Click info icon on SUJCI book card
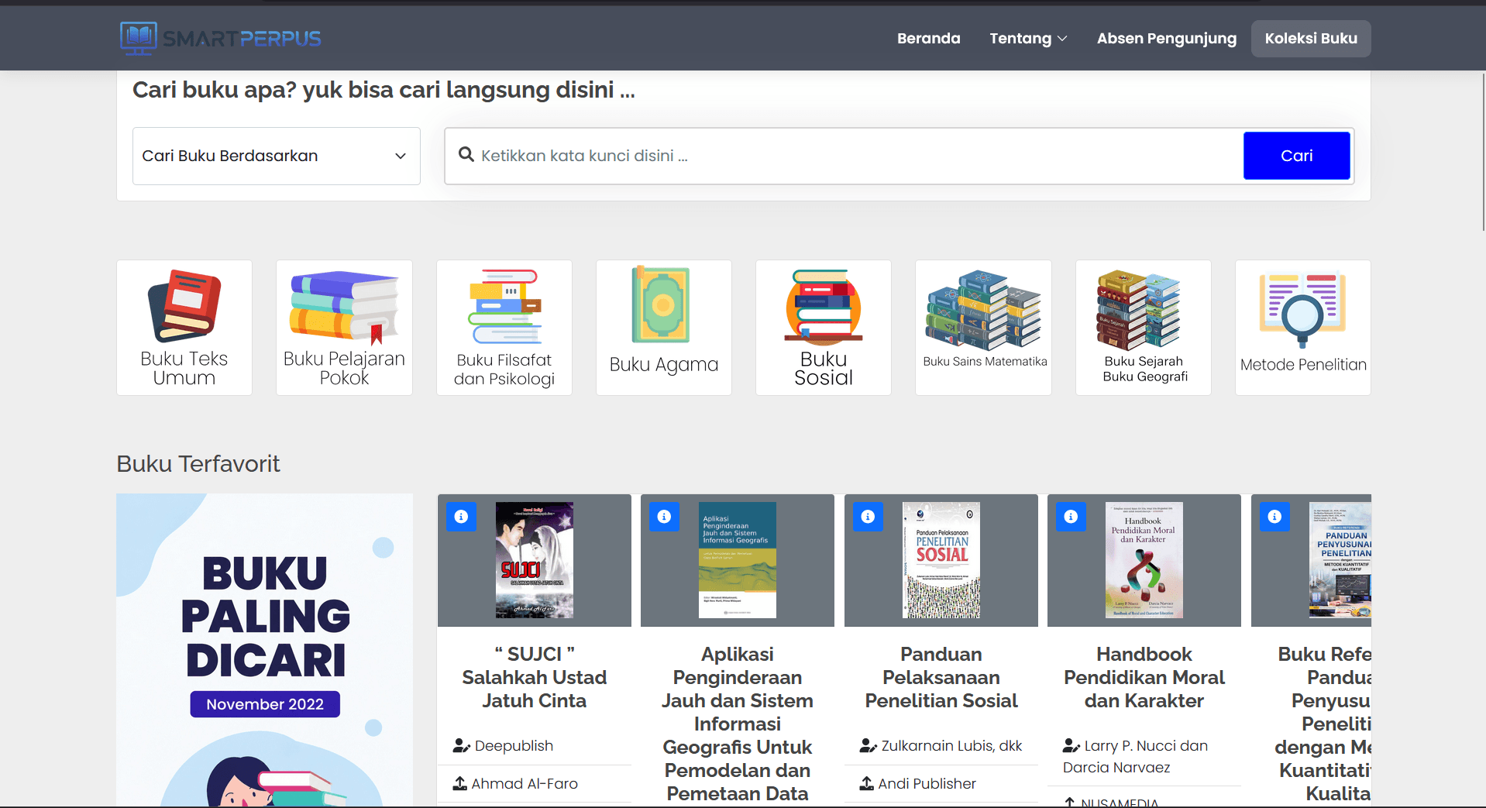 (461, 517)
